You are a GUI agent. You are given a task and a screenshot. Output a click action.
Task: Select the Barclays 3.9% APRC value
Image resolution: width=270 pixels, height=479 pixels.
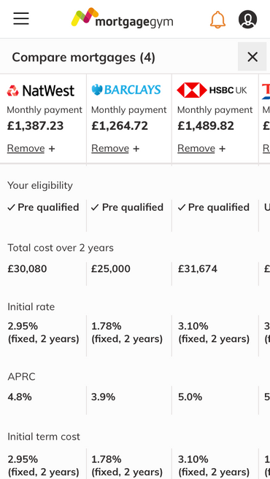(x=104, y=397)
